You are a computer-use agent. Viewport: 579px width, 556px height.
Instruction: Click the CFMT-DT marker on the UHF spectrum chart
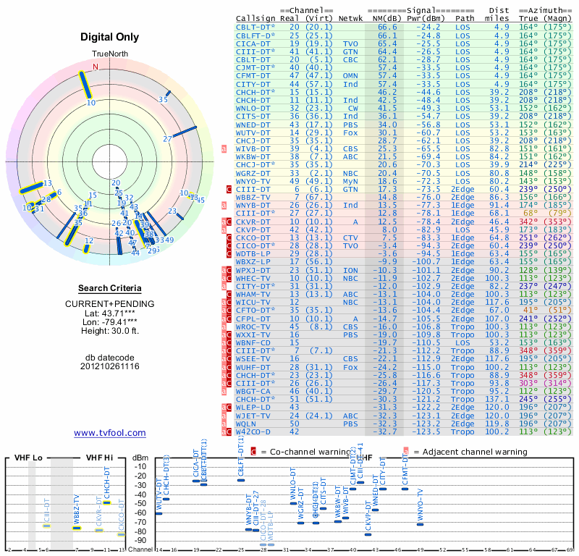coord(405,489)
